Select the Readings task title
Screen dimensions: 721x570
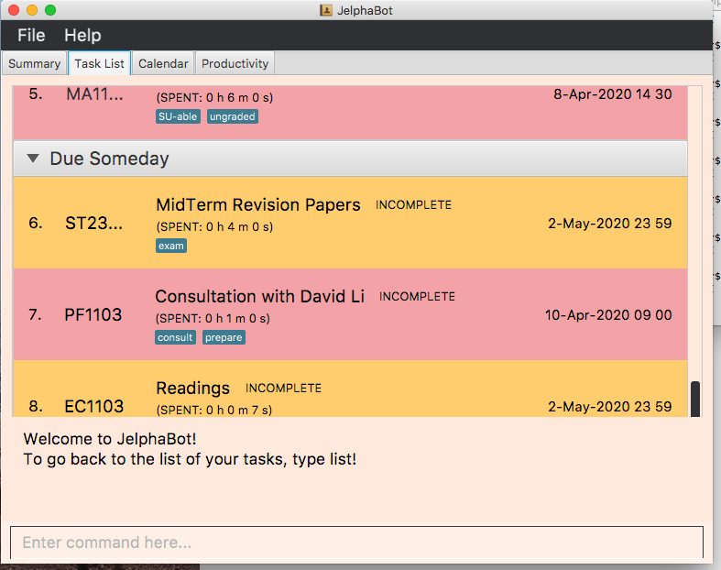192,388
